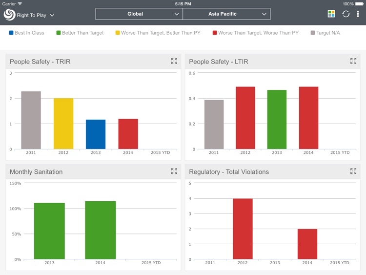Open the Asia Pacific region dropdown
The image size is (366, 275).
point(226,14)
